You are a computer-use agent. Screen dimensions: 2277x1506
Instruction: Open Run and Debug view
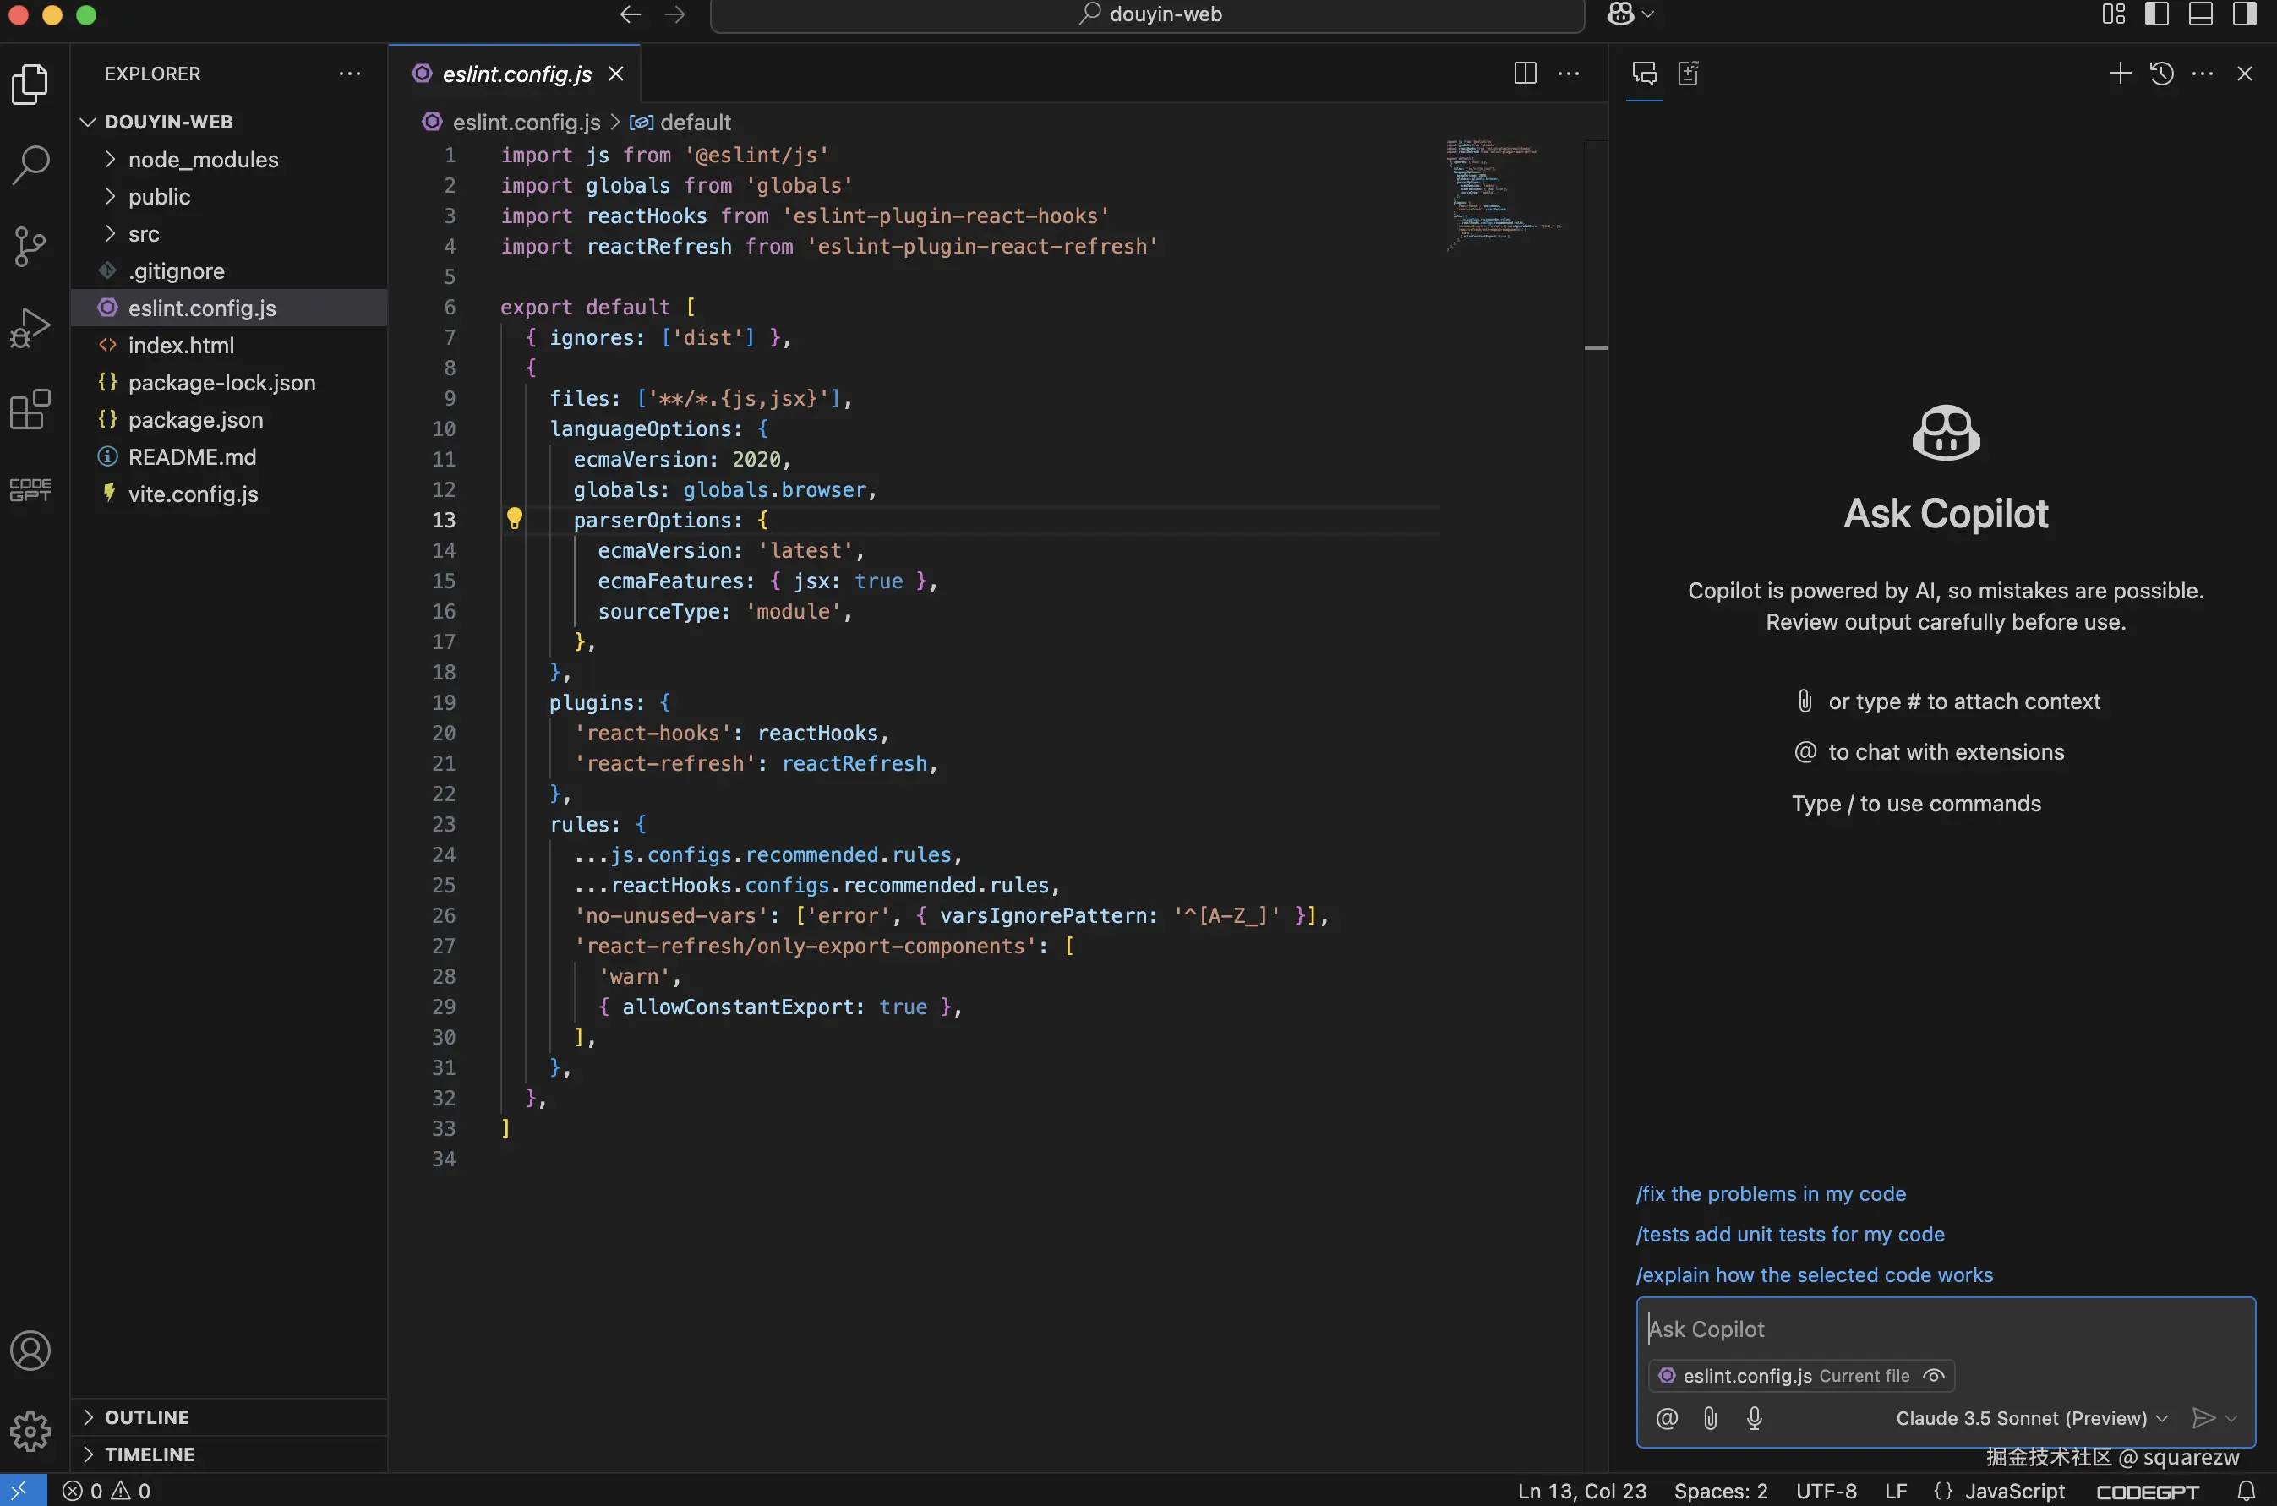30,329
